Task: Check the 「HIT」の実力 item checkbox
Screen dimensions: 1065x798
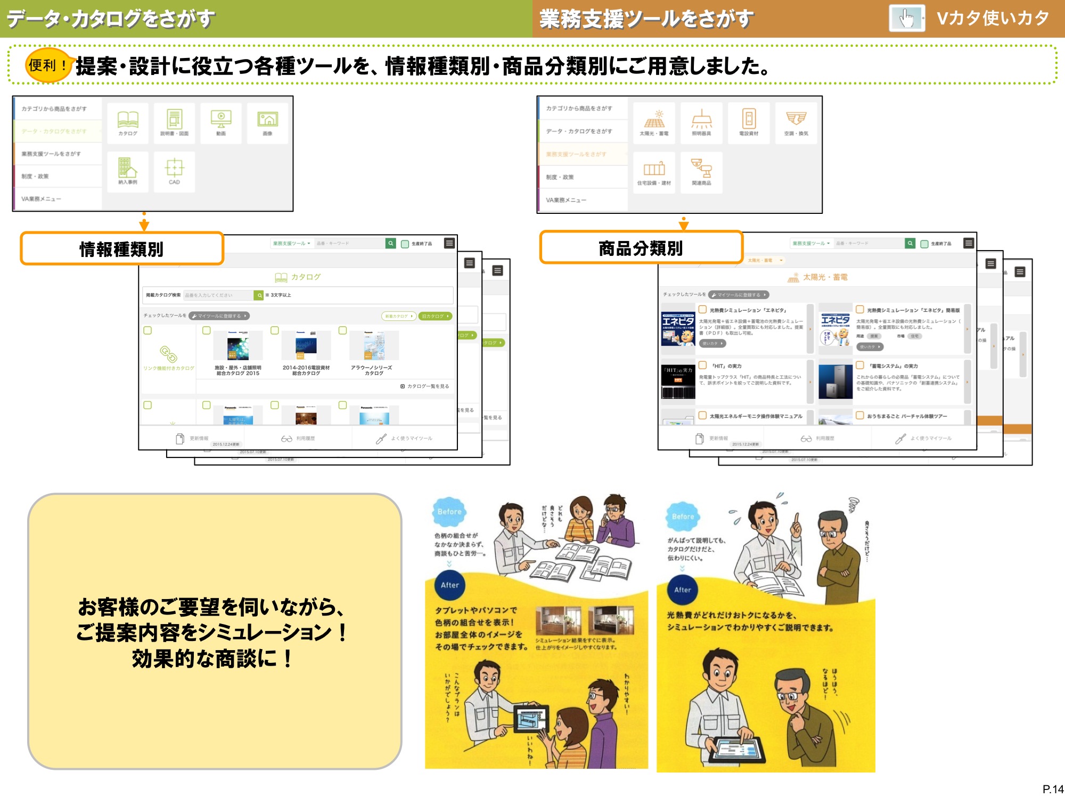Action: 702,365
